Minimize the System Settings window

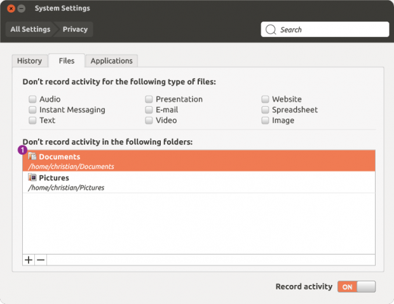point(22,8)
